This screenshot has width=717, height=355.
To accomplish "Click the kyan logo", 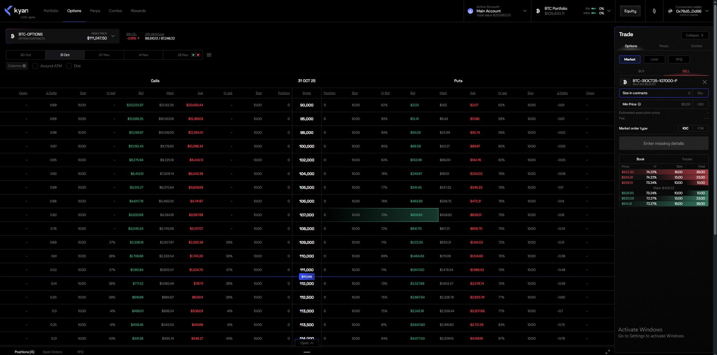I will [17, 11].
